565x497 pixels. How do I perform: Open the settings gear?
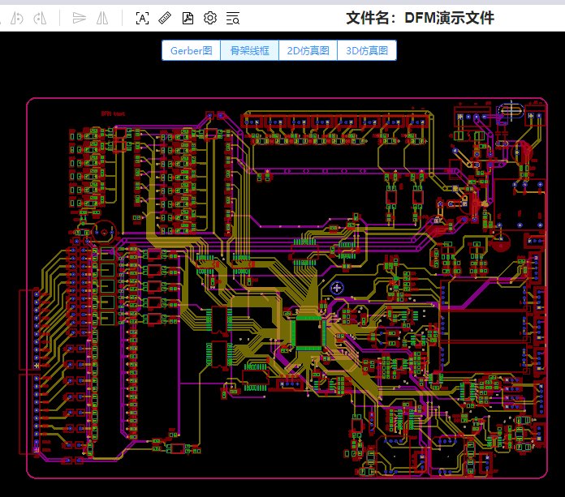210,18
